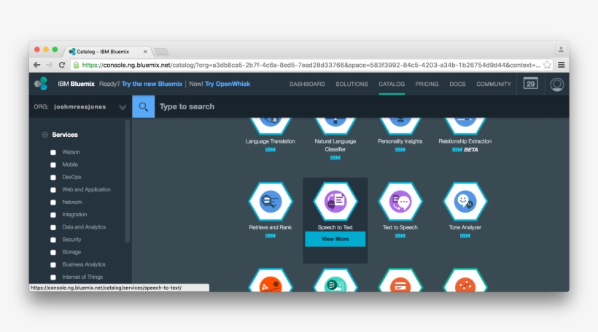Screen dimensions: 598x332
Task: Open the DASHBOARD menu item
Action: click(307, 84)
